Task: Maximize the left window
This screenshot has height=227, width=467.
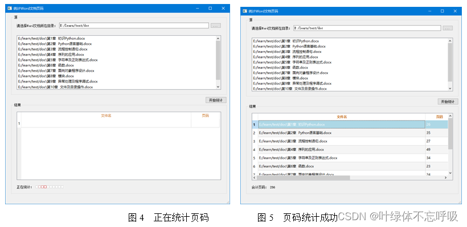Action: (x=210, y=9)
